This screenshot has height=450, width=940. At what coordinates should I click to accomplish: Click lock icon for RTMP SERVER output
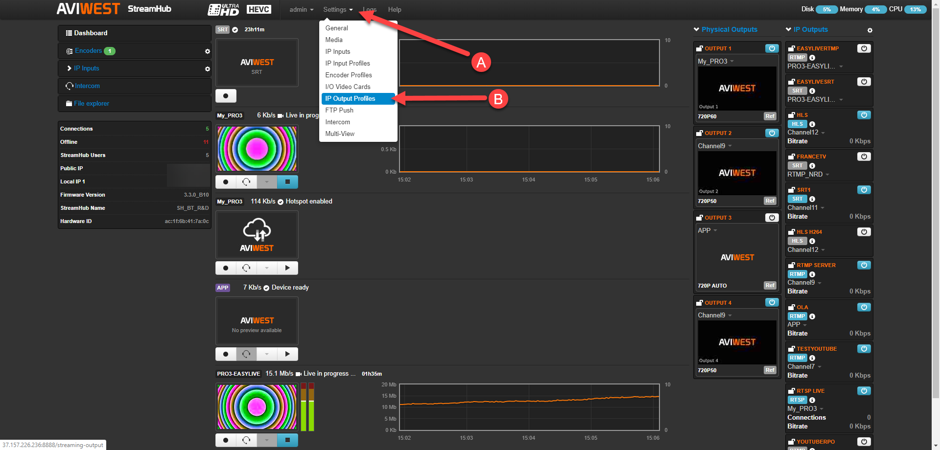(x=791, y=265)
